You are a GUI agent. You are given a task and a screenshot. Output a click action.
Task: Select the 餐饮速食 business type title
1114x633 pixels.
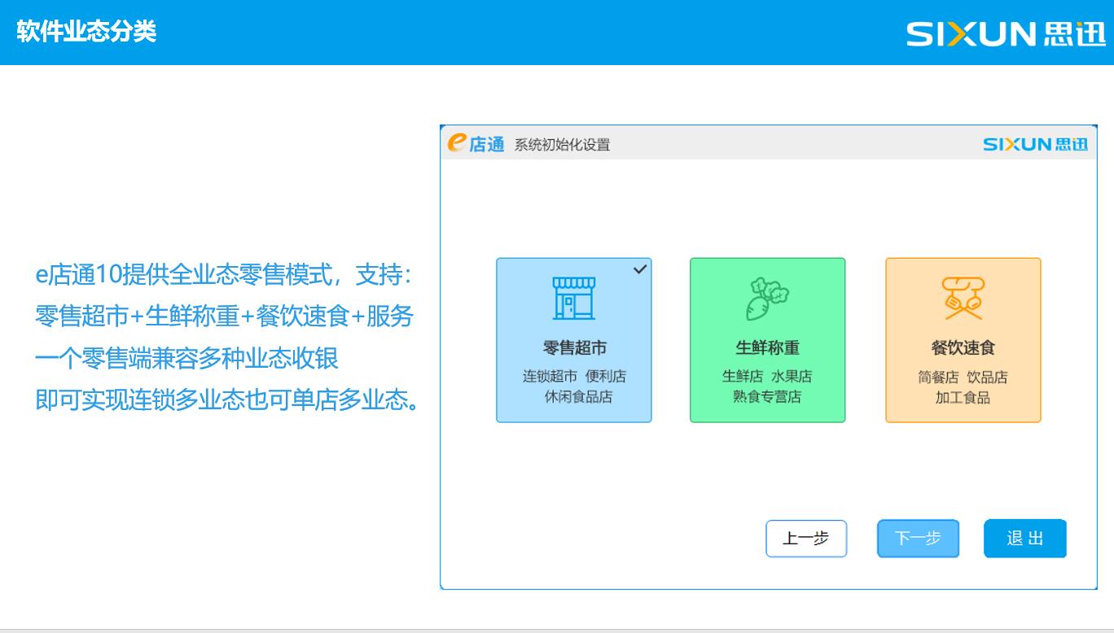click(963, 348)
